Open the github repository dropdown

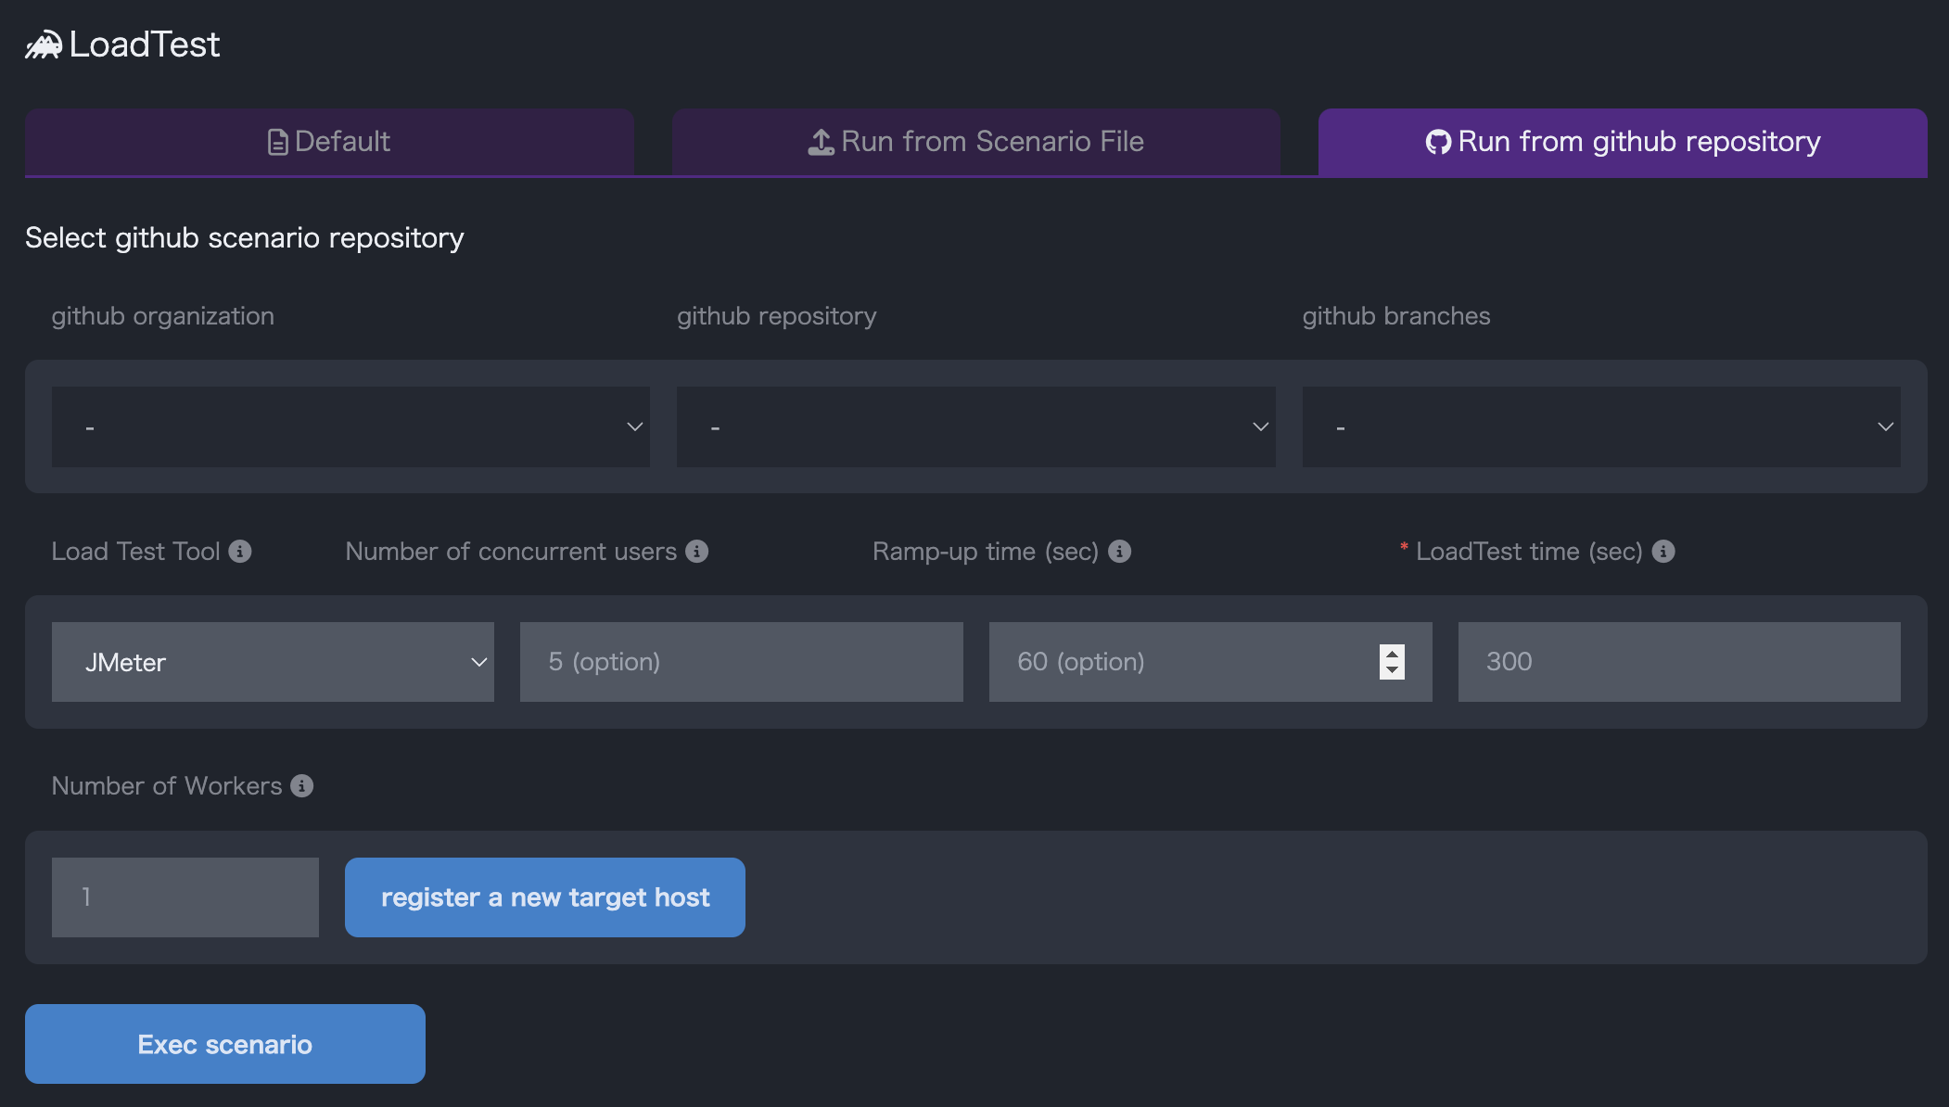pyautogui.click(x=975, y=426)
